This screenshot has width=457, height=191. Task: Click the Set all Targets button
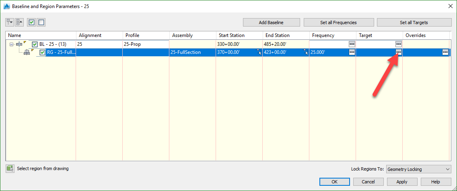[x=414, y=23]
